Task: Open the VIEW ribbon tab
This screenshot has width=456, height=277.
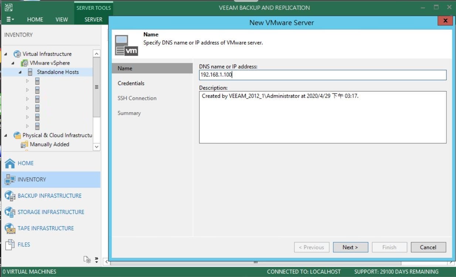Action: tap(62, 20)
